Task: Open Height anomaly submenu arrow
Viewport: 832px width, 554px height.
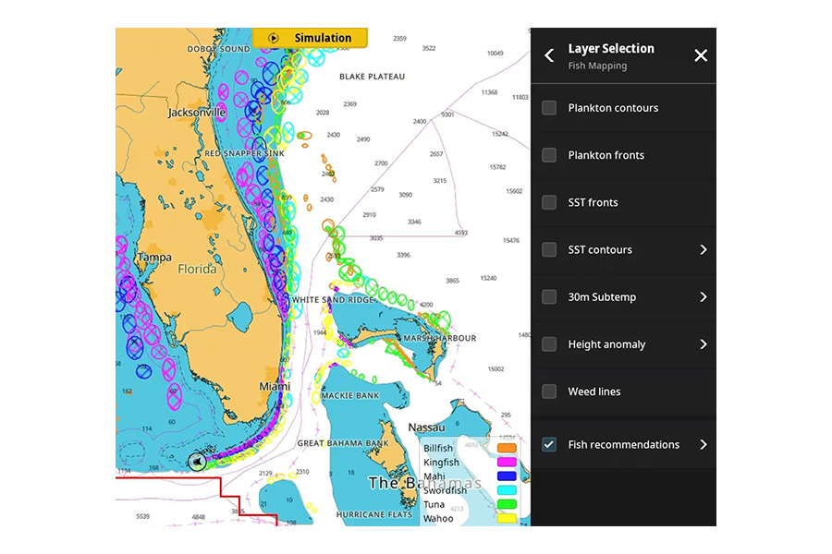Action: (x=703, y=344)
